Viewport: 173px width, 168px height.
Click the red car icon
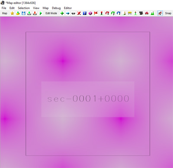(x=147, y=13)
